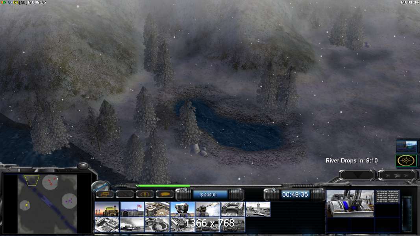Screen dimensions: 420x236
Task: Click the selected dozer portrait
Action: coord(350,204)
